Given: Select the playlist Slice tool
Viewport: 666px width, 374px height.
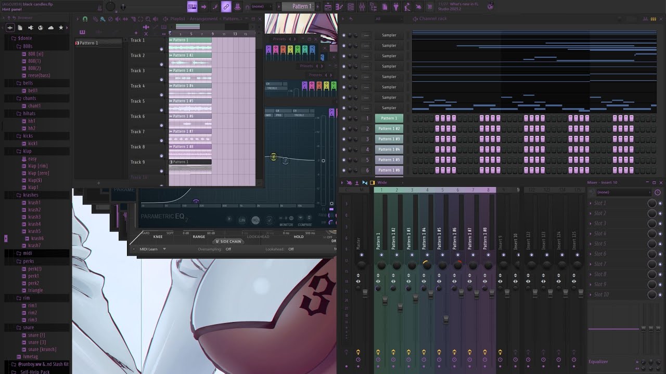Looking at the screenshot, I should 133,19.
